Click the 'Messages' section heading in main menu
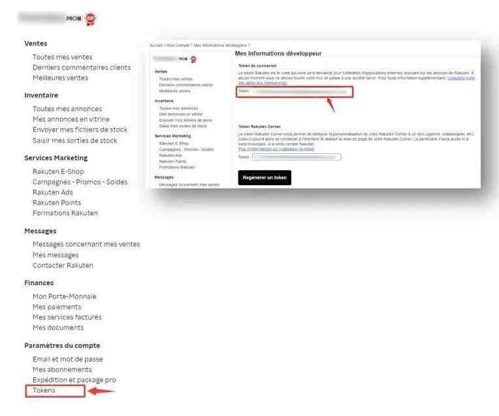499x416 pixels. (40, 231)
